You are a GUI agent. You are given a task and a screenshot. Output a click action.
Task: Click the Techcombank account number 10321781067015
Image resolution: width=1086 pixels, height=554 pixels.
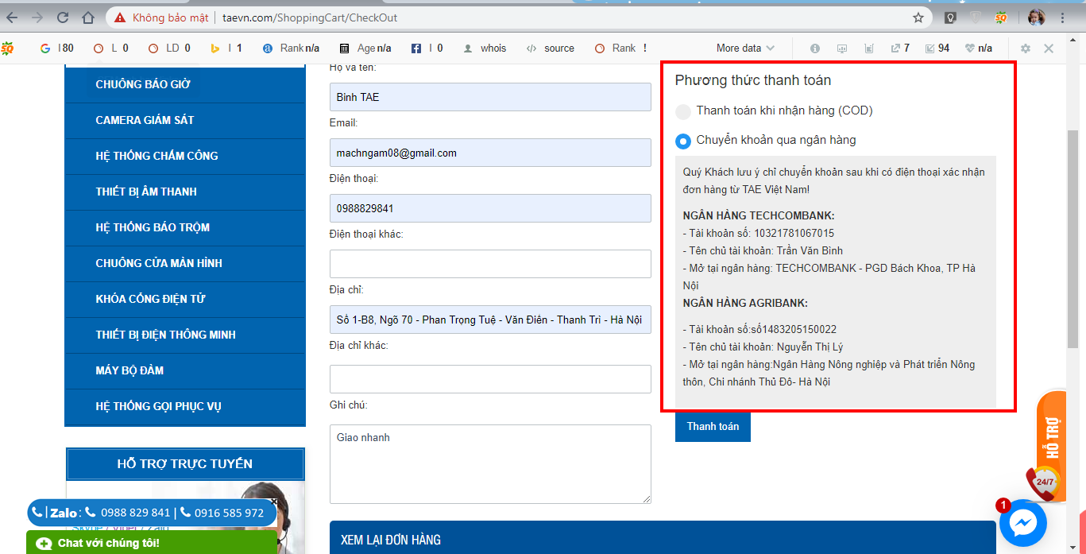[794, 233]
